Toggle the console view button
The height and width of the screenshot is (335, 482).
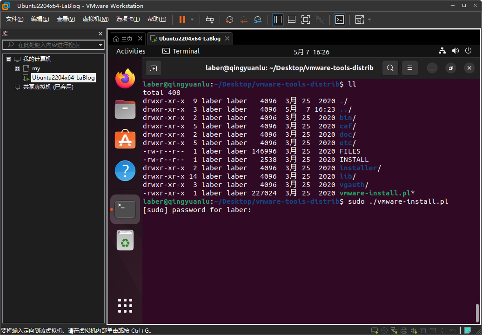click(x=339, y=20)
